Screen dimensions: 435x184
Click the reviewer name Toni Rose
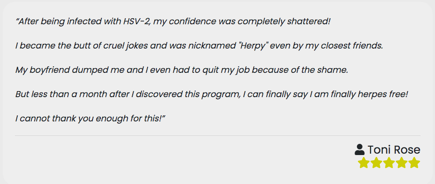394,150
